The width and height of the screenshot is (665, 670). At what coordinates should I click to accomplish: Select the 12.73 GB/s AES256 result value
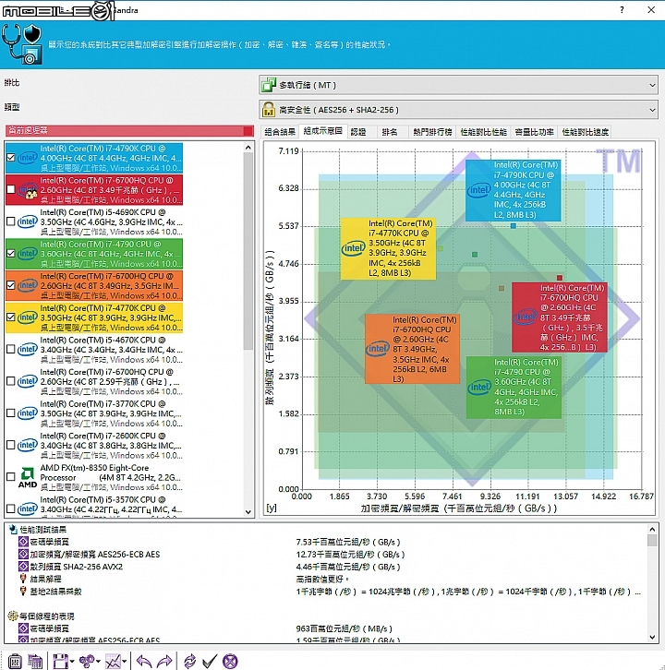[350, 555]
